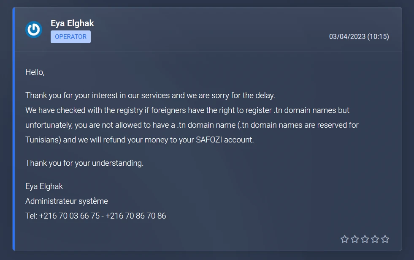The image size is (414, 260).
Task: Rate the operator reply five stars
Action: [385, 239]
